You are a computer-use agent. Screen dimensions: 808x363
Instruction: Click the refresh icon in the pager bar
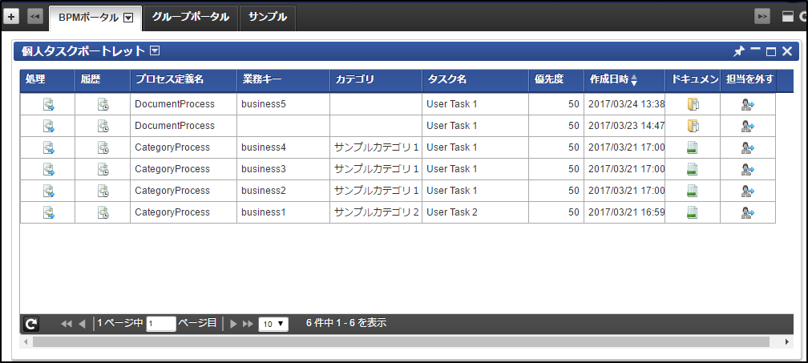31,324
